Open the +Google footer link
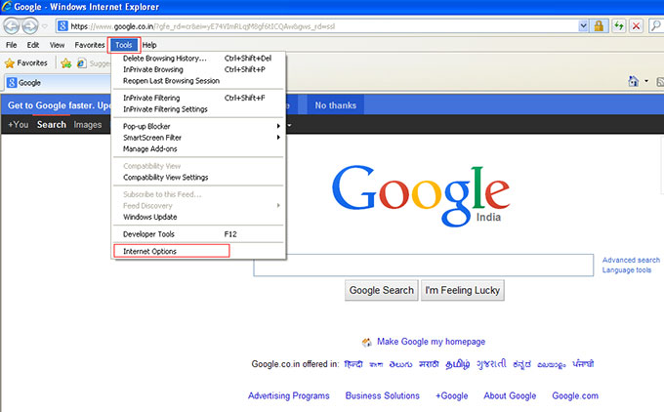Viewport: 664px width, 412px height. coord(452,396)
